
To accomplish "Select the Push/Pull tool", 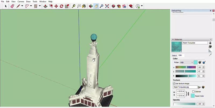I will [45, 6].
